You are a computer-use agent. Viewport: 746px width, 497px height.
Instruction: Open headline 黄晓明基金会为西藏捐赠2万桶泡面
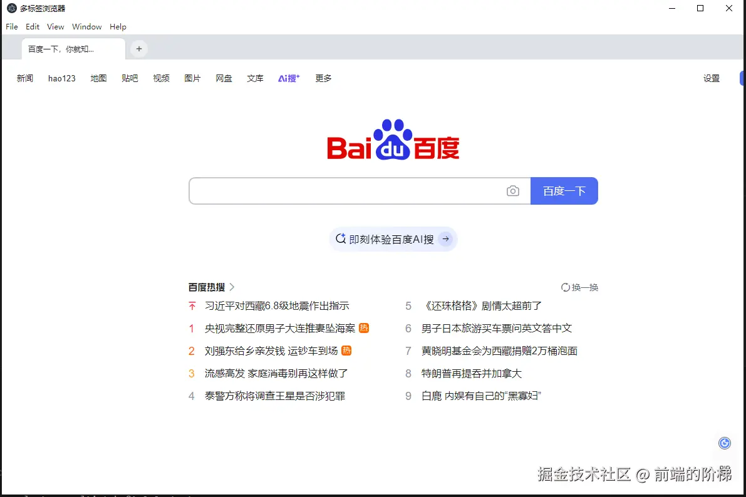pyautogui.click(x=500, y=351)
